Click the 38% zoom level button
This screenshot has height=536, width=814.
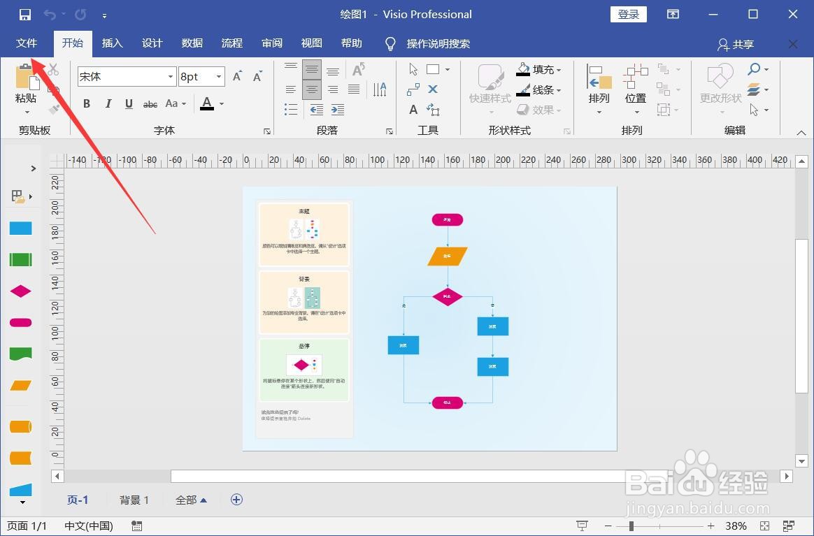(x=736, y=526)
